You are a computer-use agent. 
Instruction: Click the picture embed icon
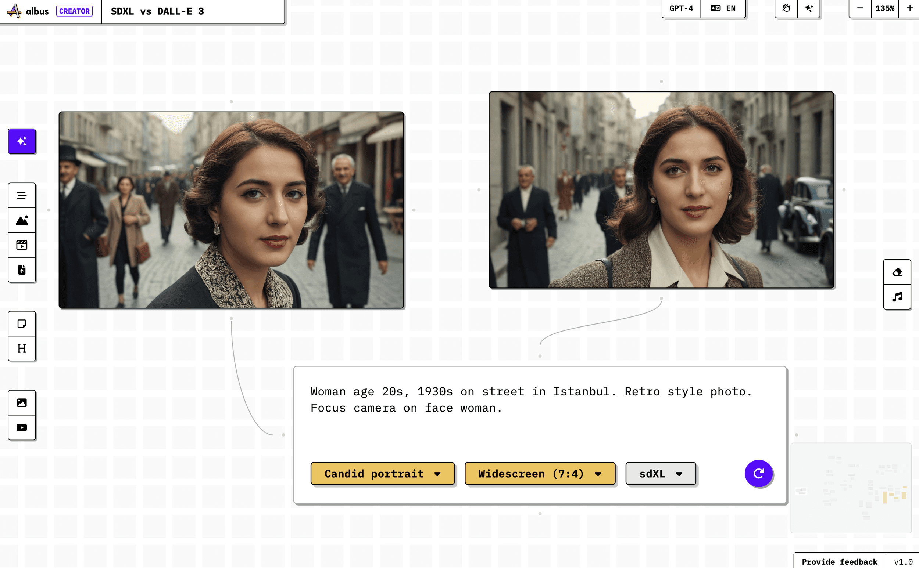[22, 403]
